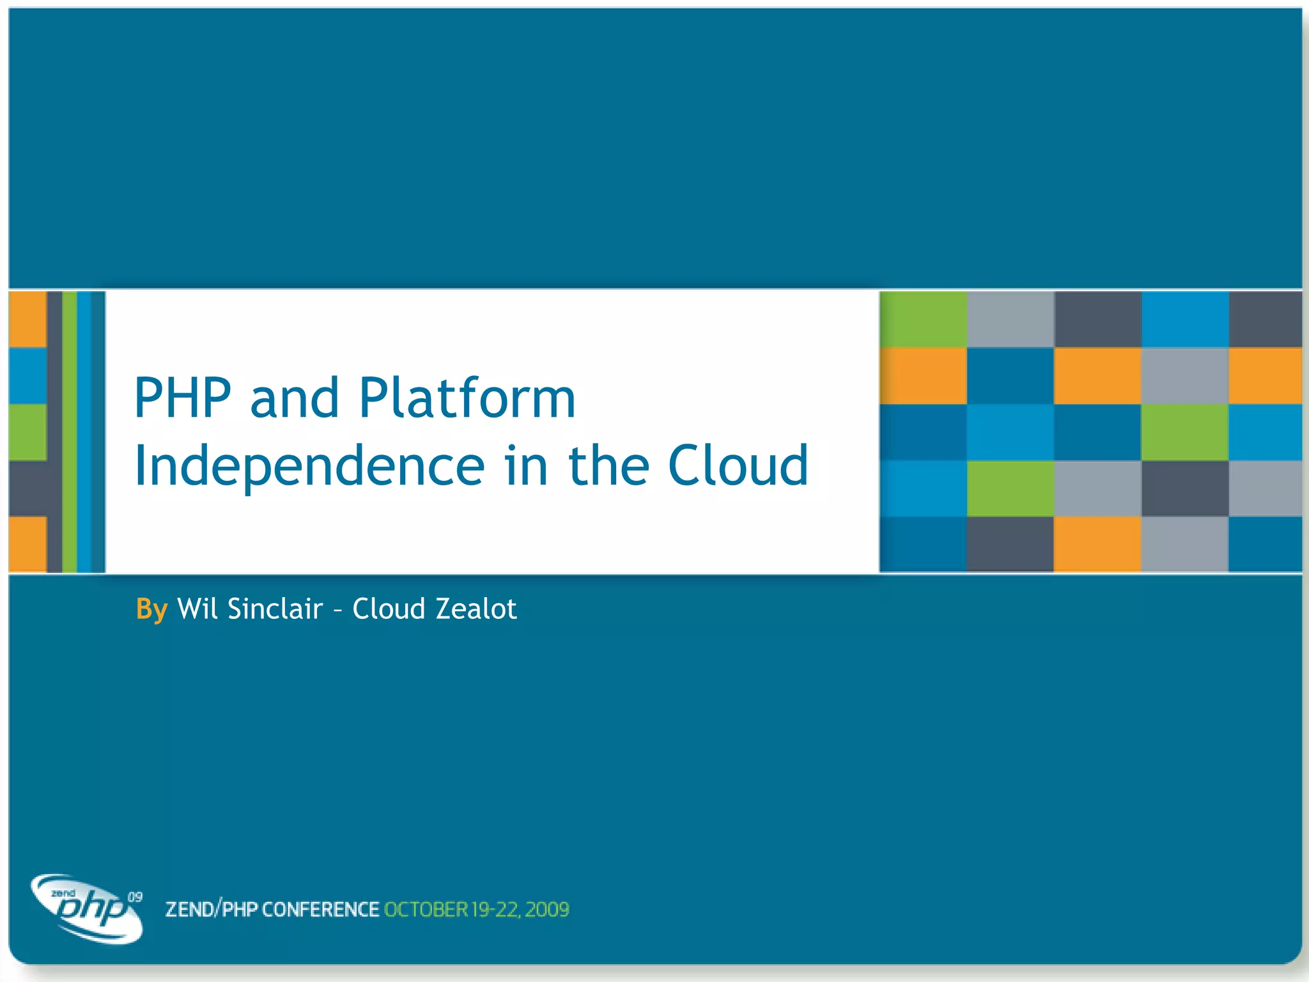Click the small "09" beside the logo
Image resolution: width=1309 pixels, height=982 pixels.
[135, 897]
